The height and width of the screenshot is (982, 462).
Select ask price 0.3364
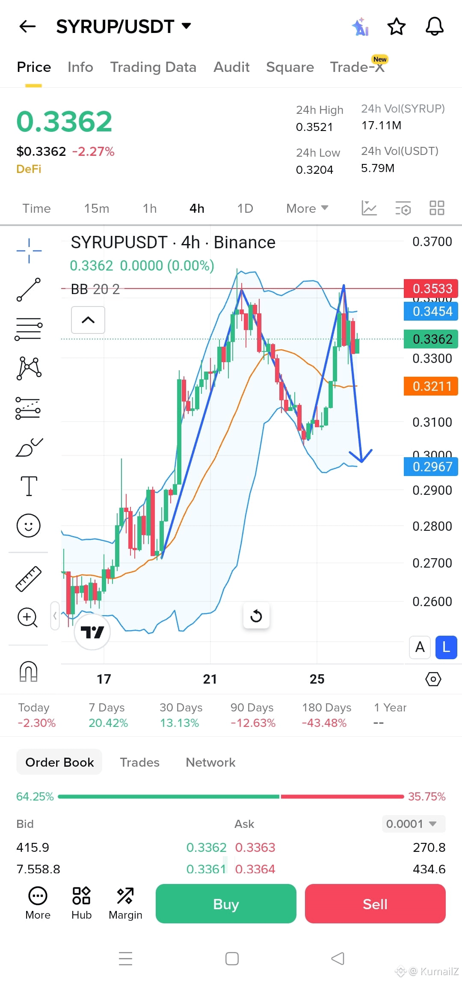pyautogui.click(x=255, y=869)
